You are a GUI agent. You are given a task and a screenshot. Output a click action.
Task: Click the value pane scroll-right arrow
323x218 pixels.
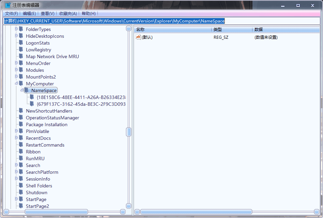(x=317, y=212)
